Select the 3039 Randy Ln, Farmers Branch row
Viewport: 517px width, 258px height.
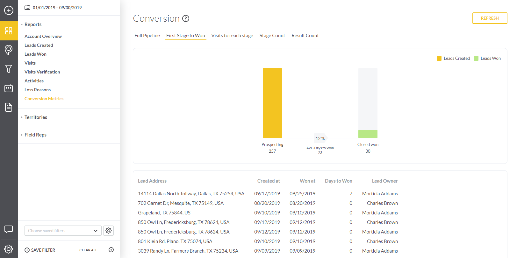[x=268, y=251]
